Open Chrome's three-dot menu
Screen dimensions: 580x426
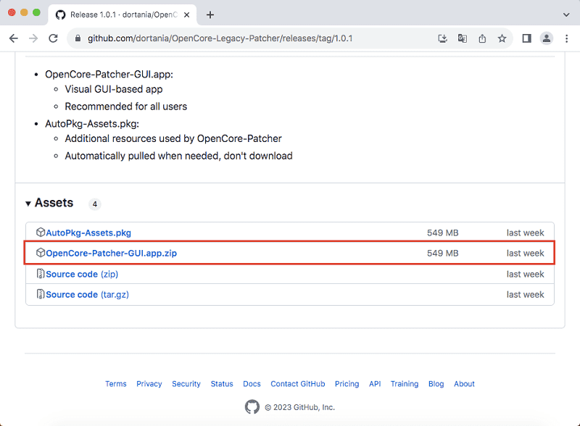pos(567,38)
